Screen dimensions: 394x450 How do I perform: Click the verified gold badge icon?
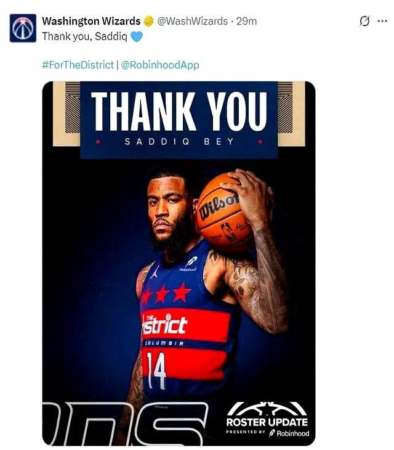pos(148,21)
